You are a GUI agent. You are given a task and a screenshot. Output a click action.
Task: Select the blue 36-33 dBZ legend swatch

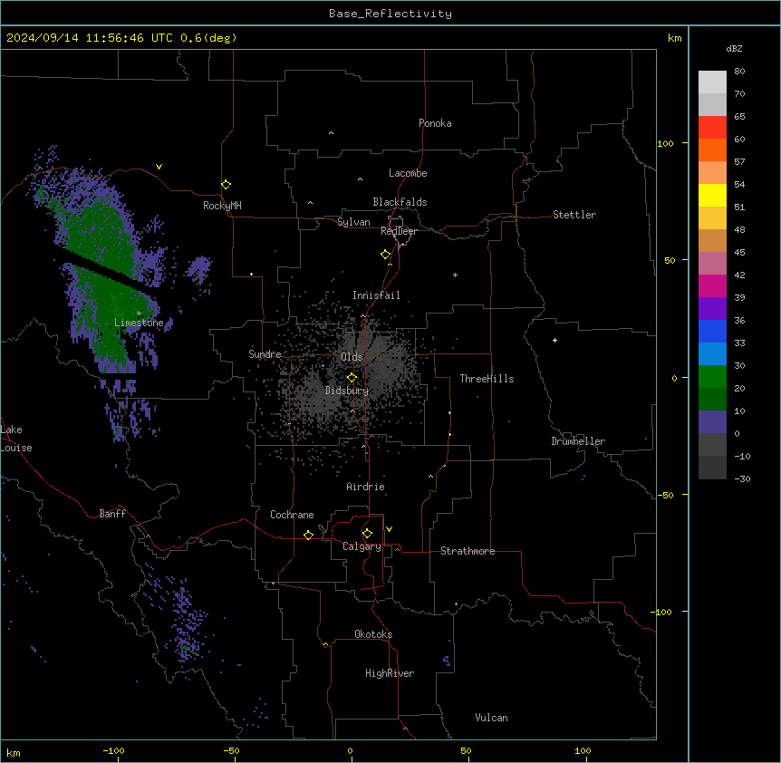pyautogui.click(x=712, y=331)
